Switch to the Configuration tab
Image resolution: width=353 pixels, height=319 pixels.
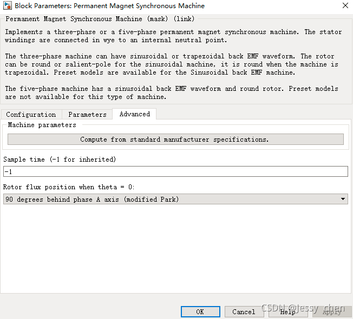pos(31,115)
